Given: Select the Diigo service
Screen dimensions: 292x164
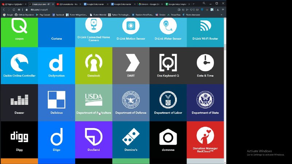Looking at the screenshot, I should (57, 140).
